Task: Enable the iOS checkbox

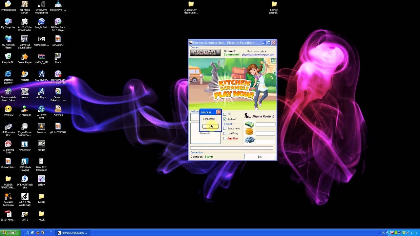Action: (225, 114)
